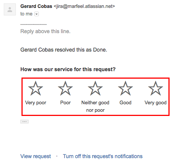The height and width of the screenshot is (163, 182).
Task: Click the jira@marfeel.atlassian.net email address
Action: (x=84, y=6)
